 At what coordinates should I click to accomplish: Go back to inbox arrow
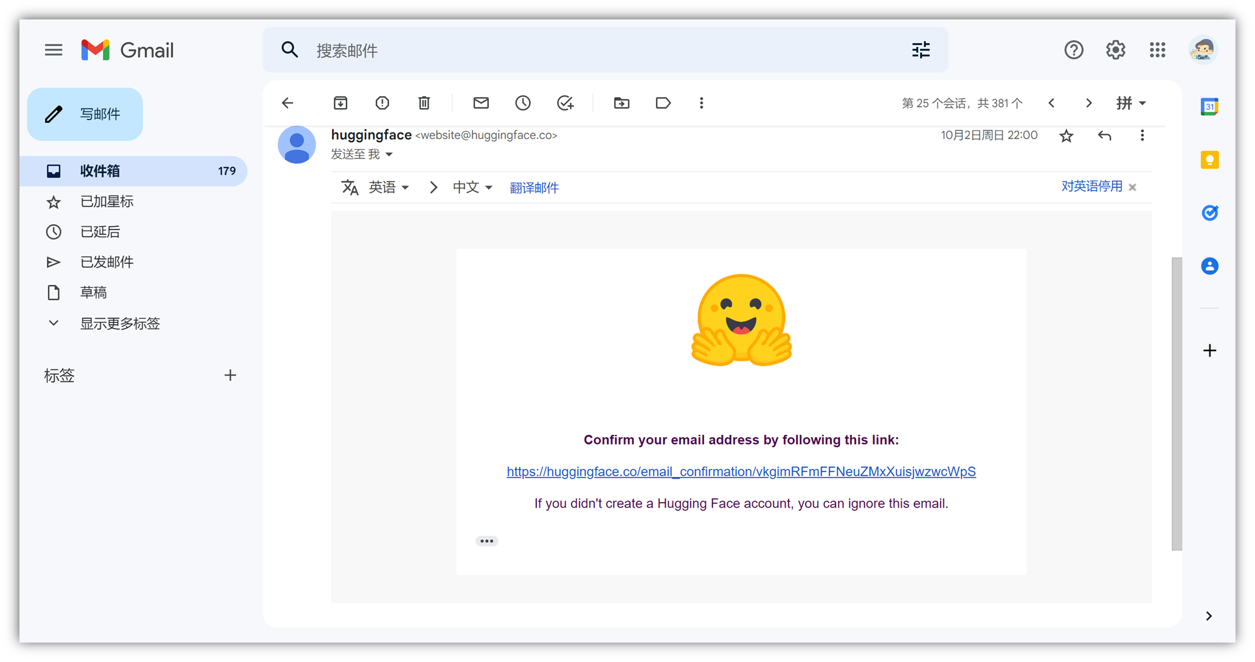[288, 103]
